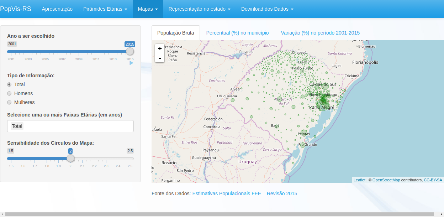Screen dimensions: 444x217
Task: Select the Total information type
Action: pos(9,84)
